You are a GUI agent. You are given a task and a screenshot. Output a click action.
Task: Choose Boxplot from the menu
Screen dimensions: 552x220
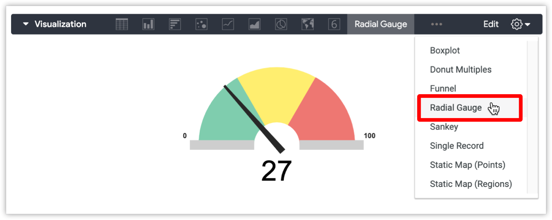click(445, 50)
